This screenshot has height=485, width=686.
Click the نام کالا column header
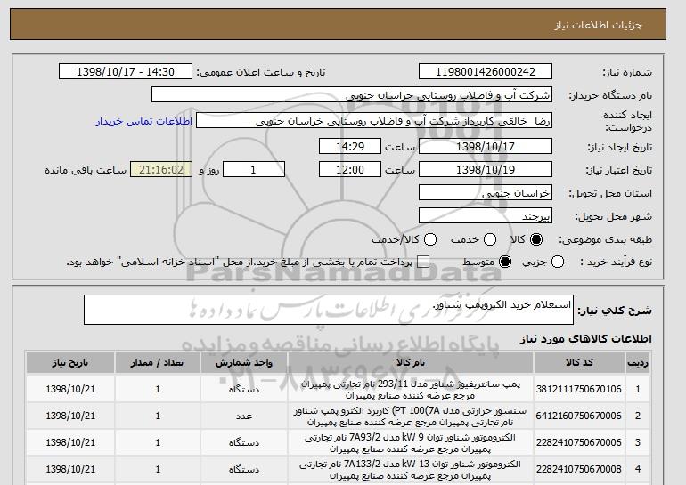coord(411,363)
